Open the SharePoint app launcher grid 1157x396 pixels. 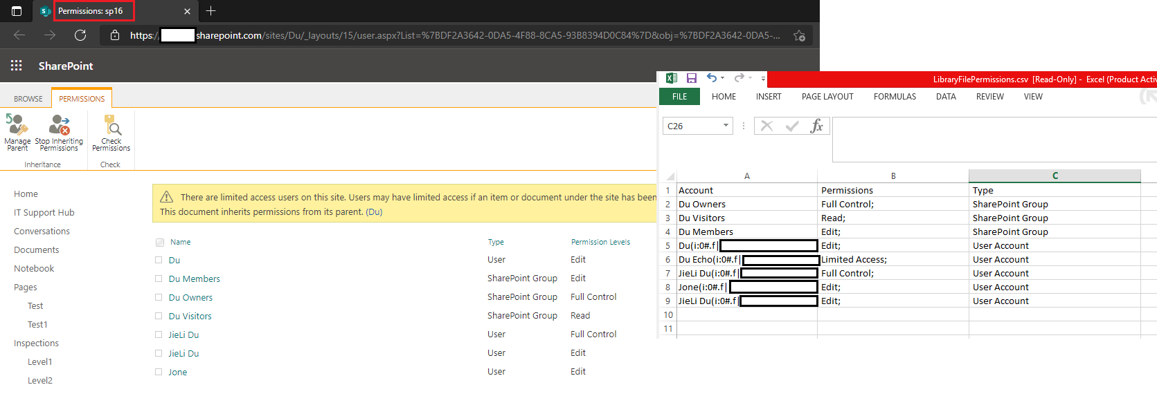(17, 66)
